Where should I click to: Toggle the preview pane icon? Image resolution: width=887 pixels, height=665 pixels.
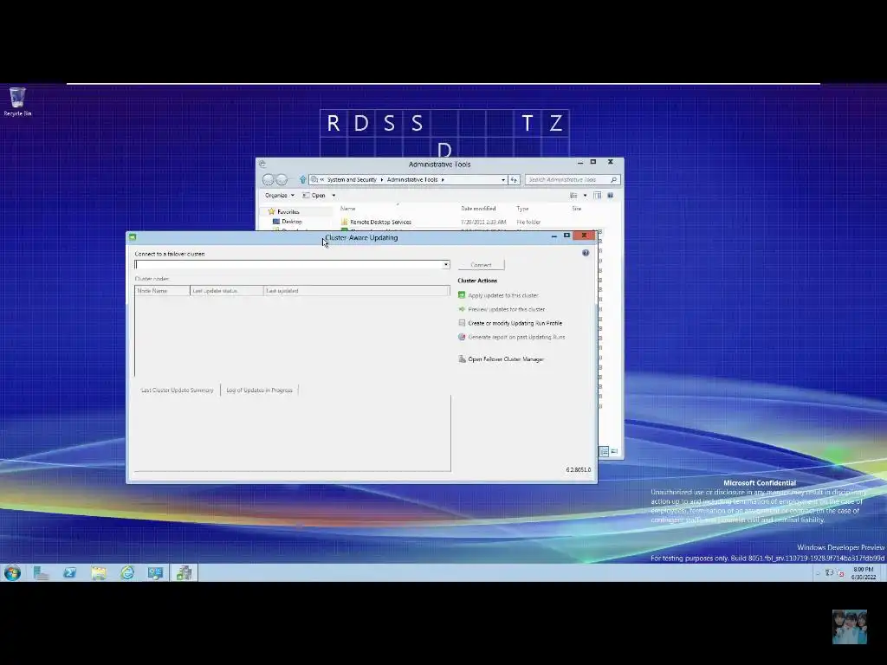pos(598,196)
